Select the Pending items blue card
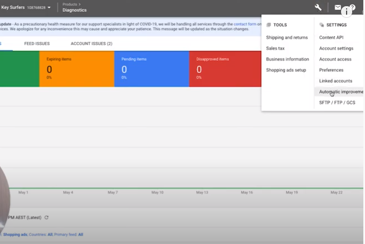This screenshot has width=365, height=244. pyautogui.click(x=152, y=69)
